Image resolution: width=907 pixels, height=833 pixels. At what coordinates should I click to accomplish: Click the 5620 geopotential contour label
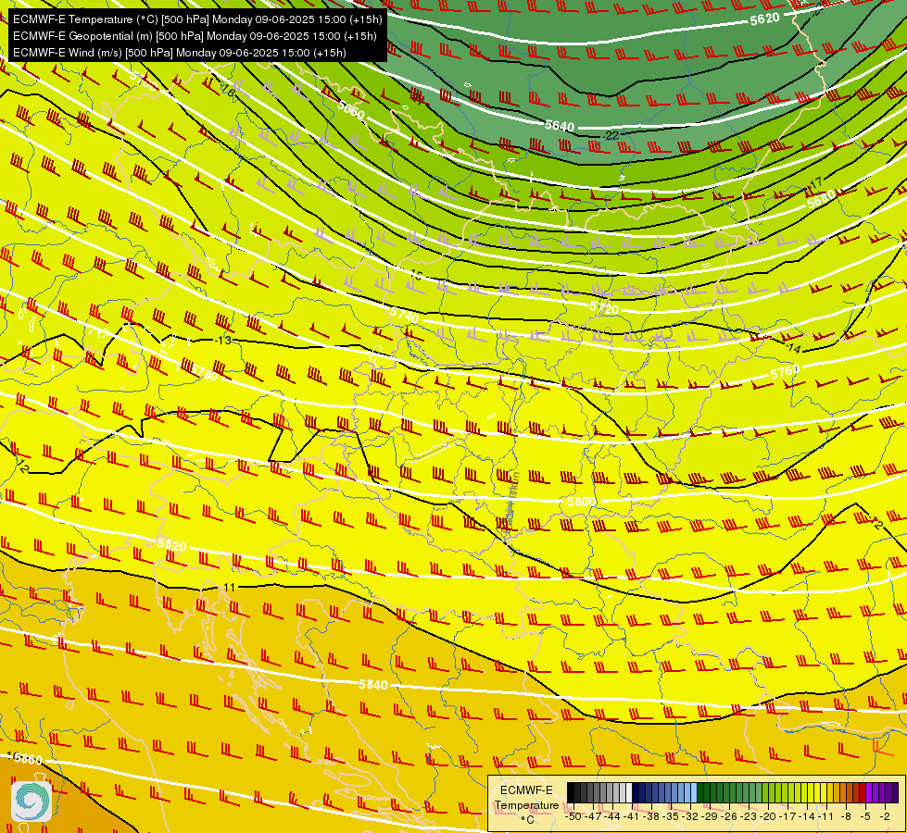(764, 19)
